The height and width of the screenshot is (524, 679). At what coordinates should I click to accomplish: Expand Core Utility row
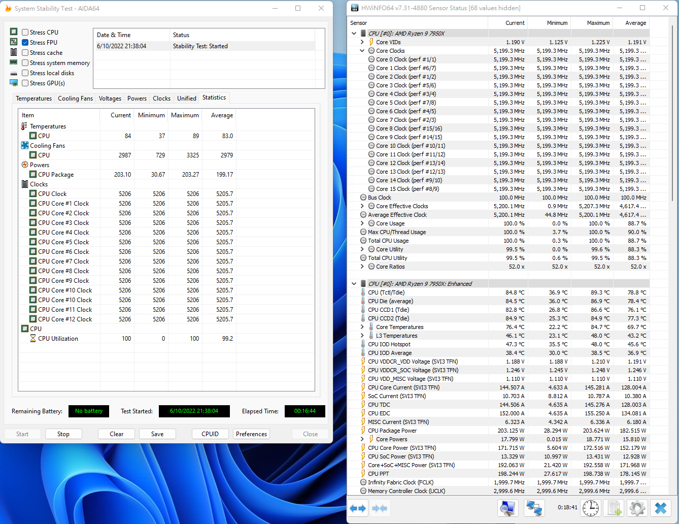pyautogui.click(x=362, y=249)
